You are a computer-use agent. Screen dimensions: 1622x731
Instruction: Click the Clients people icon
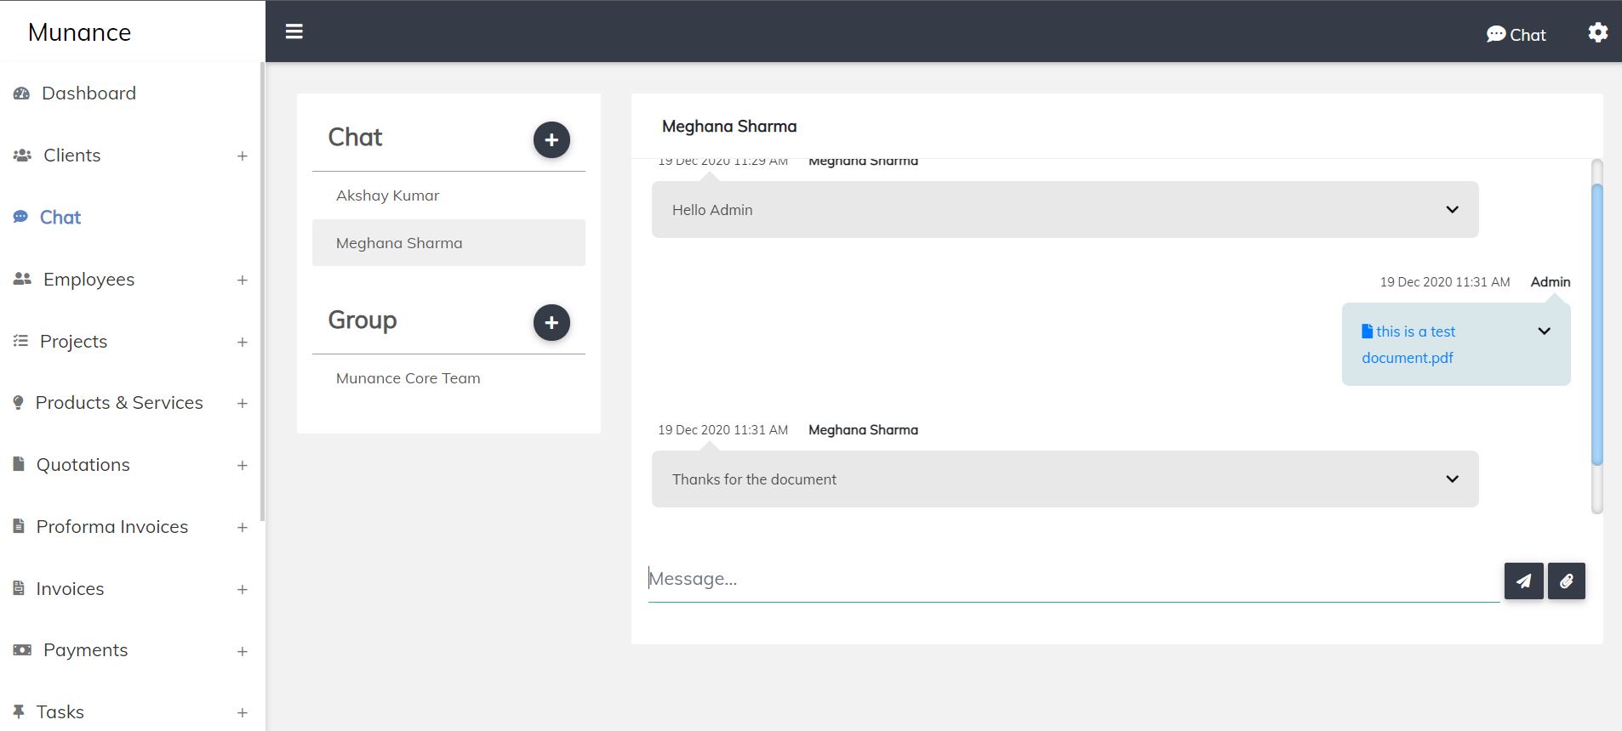pos(22,156)
